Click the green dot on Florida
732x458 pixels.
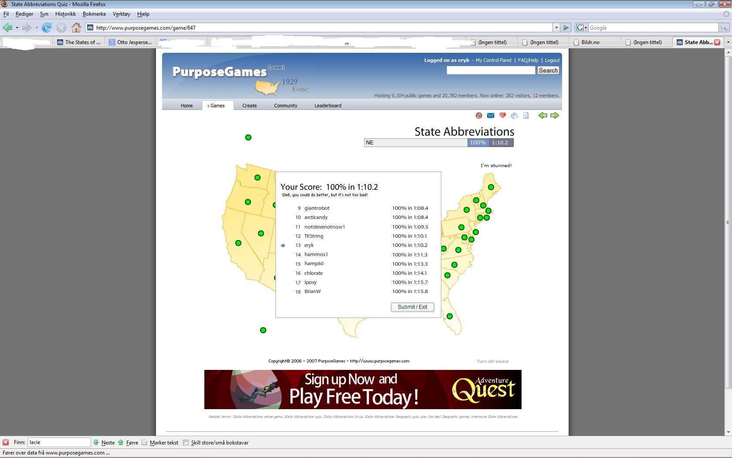(x=450, y=316)
